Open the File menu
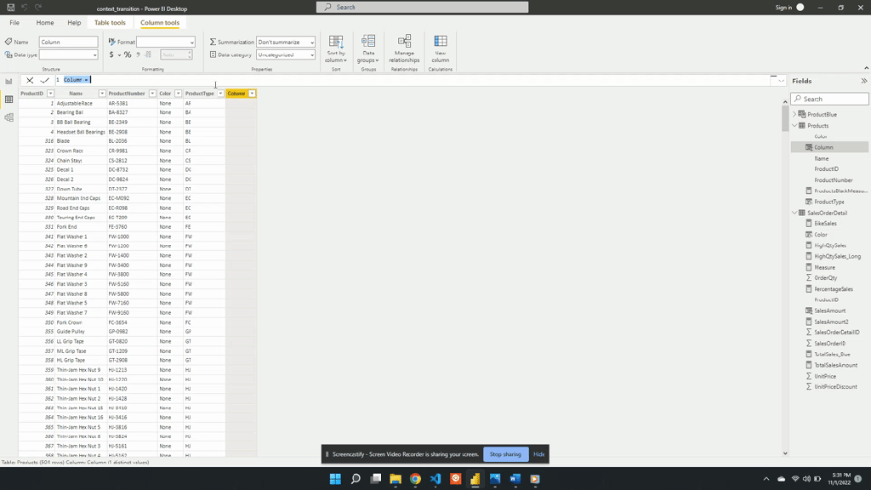This screenshot has width=871, height=490. (x=14, y=23)
